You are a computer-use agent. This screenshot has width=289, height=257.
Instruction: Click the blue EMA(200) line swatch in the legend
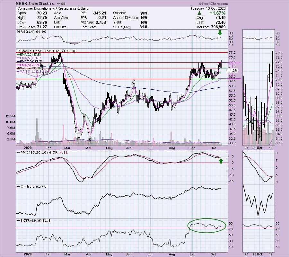[x=18, y=61]
